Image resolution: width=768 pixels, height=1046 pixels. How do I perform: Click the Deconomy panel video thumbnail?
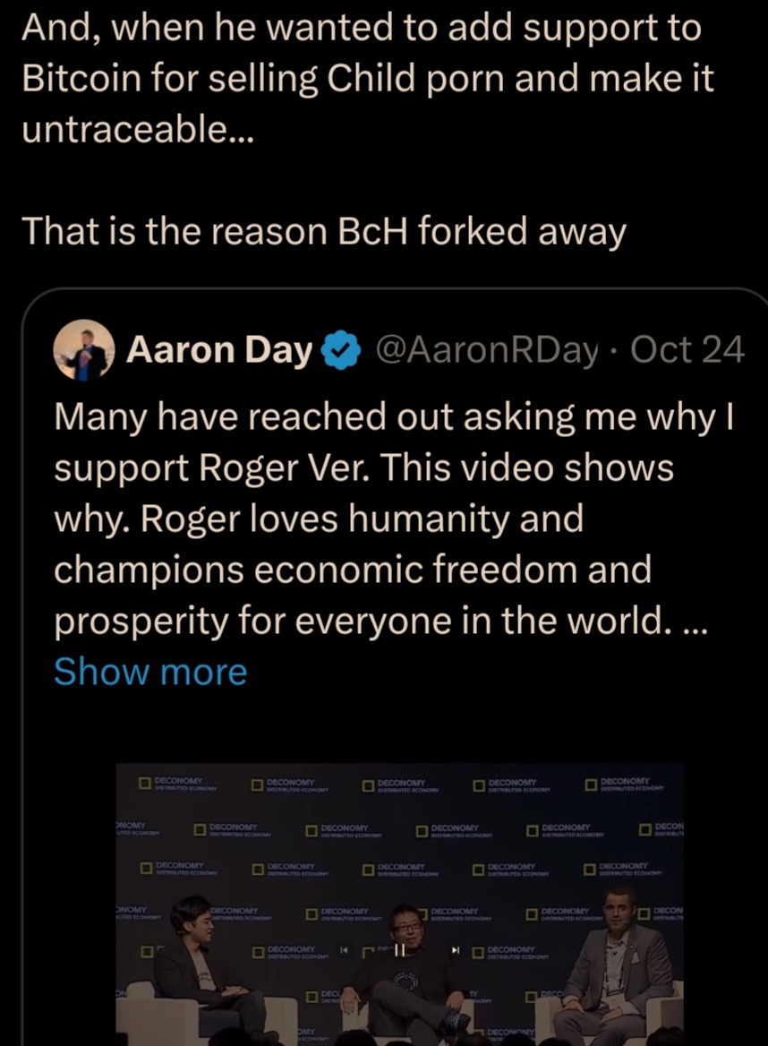pyautogui.click(x=400, y=905)
